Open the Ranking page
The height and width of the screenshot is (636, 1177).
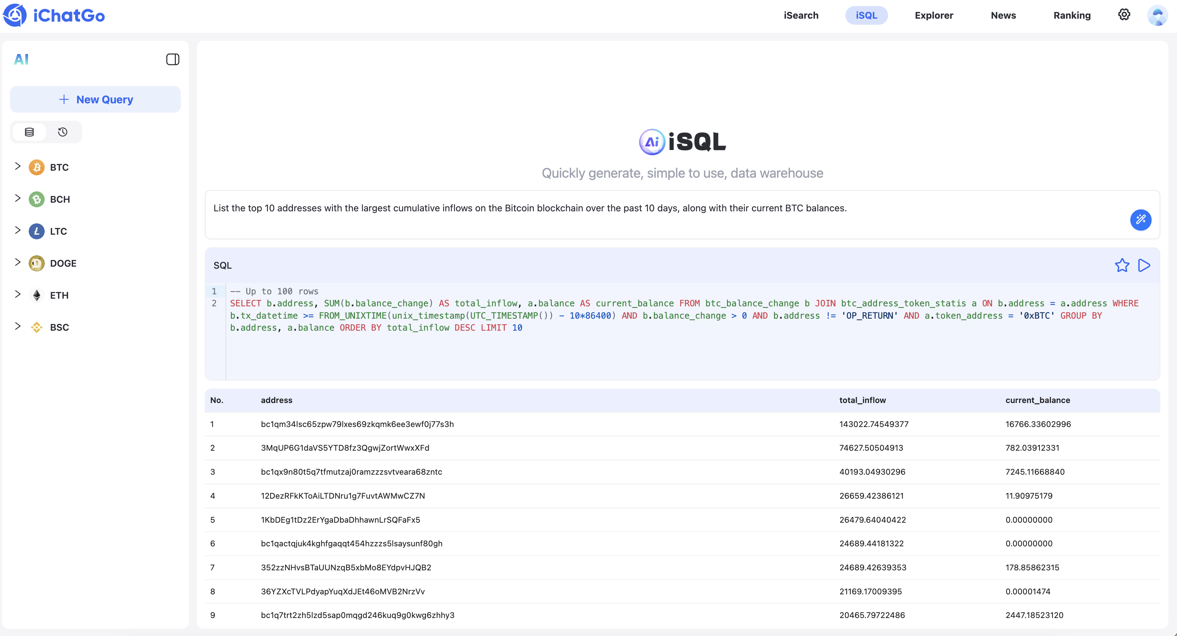(x=1072, y=15)
